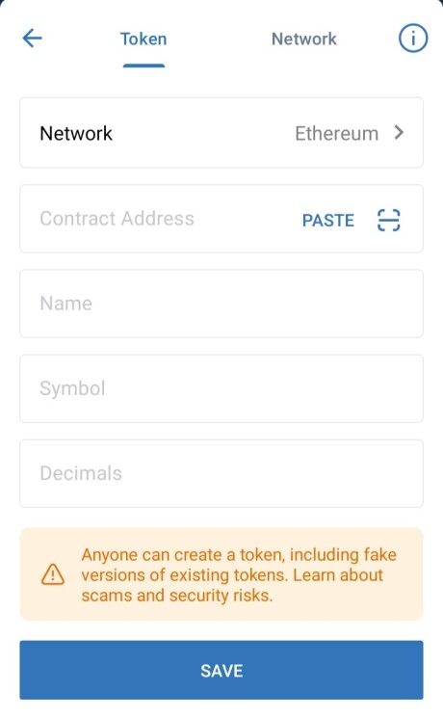
Task: Tap PASTE for the contract address
Action: pos(328,221)
